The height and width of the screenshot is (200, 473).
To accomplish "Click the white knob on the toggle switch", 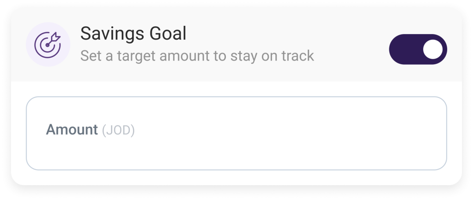I will [x=433, y=49].
